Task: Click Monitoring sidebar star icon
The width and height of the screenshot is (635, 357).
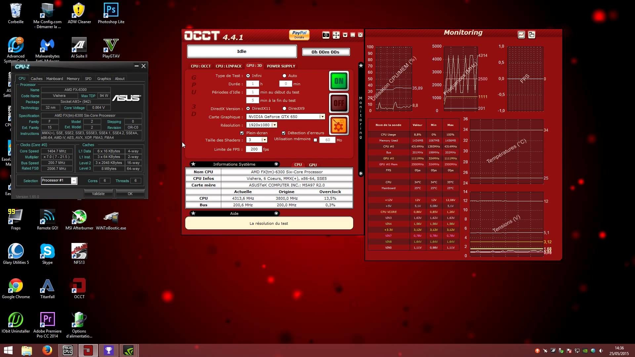Action: coord(361,65)
